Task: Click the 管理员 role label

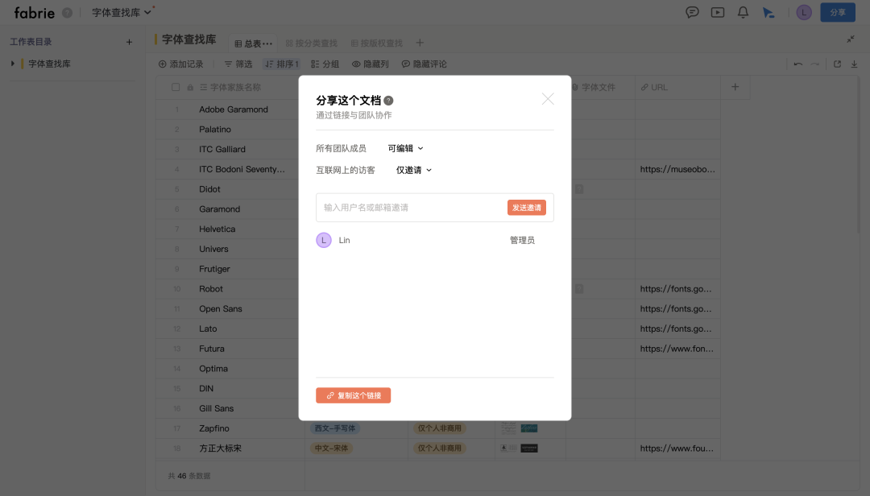Action: [x=522, y=240]
